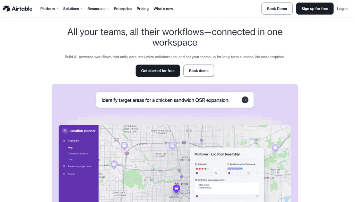Select Cost in the sidebar
355x202 pixels.
70,160
